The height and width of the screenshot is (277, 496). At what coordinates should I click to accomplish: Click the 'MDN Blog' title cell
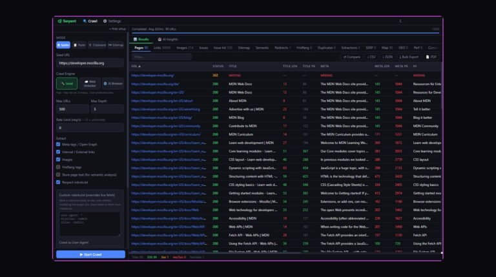(x=236, y=118)
